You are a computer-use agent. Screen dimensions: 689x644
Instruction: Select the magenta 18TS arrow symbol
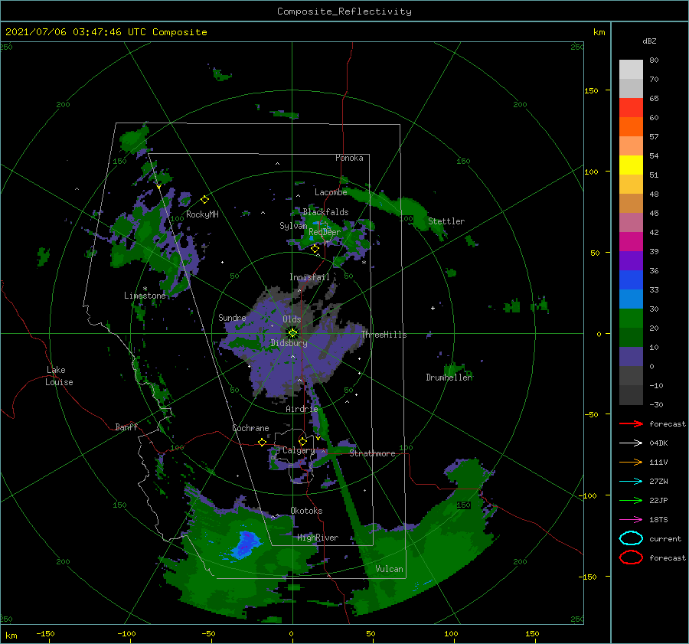(x=631, y=520)
